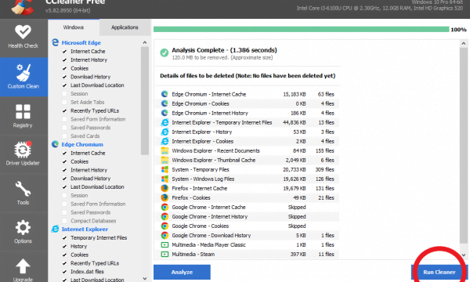Uncheck Microsoft Edge Download History
470x282 pixels.
[64, 77]
